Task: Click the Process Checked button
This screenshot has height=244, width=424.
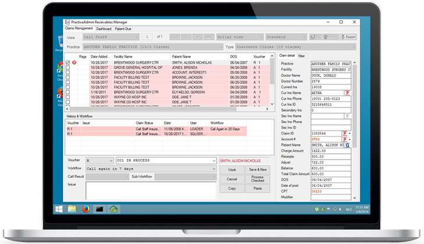Action: point(257,179)
